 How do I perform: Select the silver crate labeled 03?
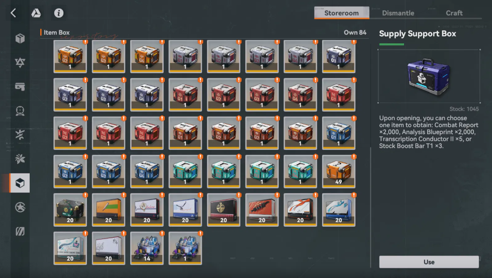(x=262, y=56)
